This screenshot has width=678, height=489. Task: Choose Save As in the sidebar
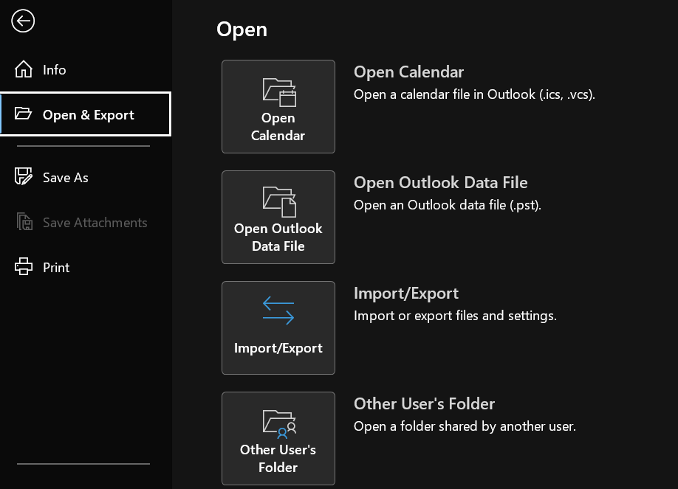point(86,178)
